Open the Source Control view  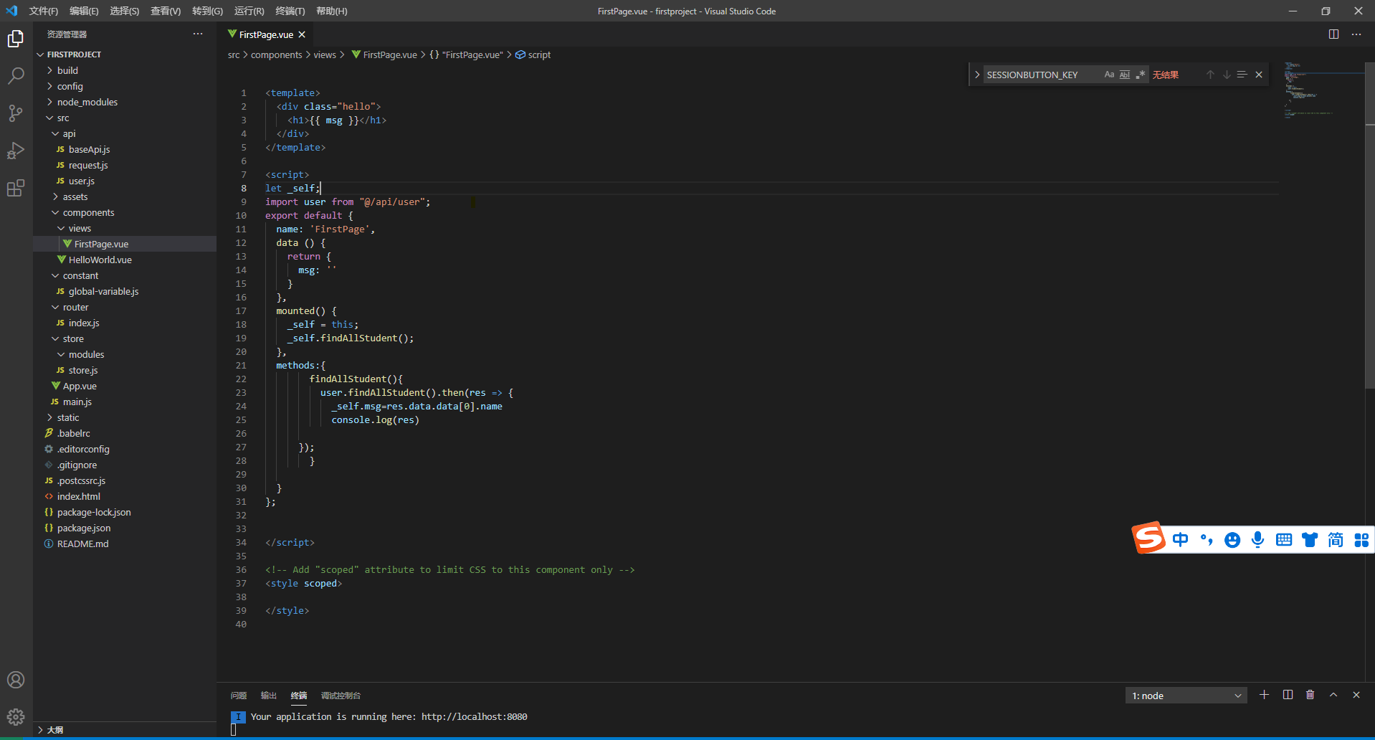(x=16, y=113)
